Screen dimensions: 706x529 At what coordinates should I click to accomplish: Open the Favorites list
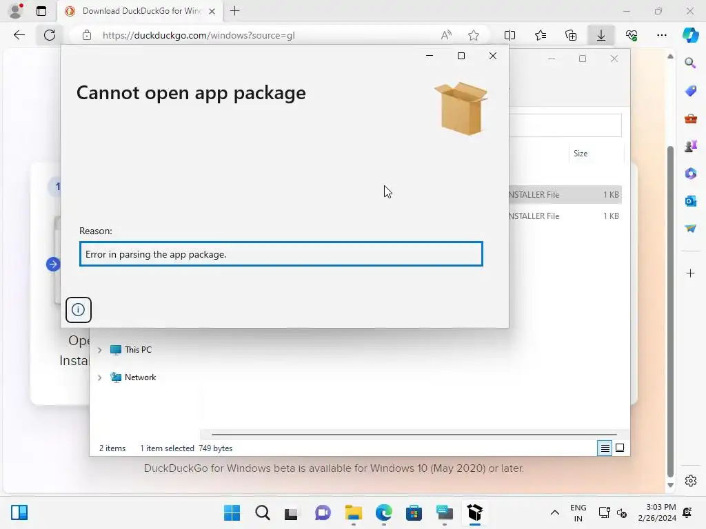point(541,35)
